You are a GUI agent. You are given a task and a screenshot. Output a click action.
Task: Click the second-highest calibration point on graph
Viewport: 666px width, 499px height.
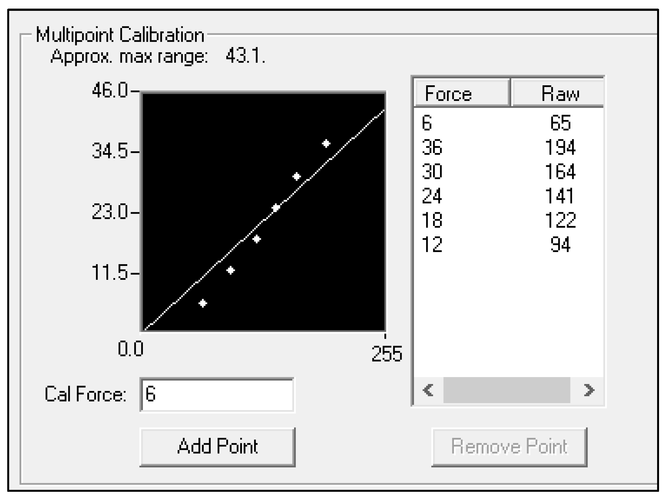pyautogui.click(x=297, y=176)
